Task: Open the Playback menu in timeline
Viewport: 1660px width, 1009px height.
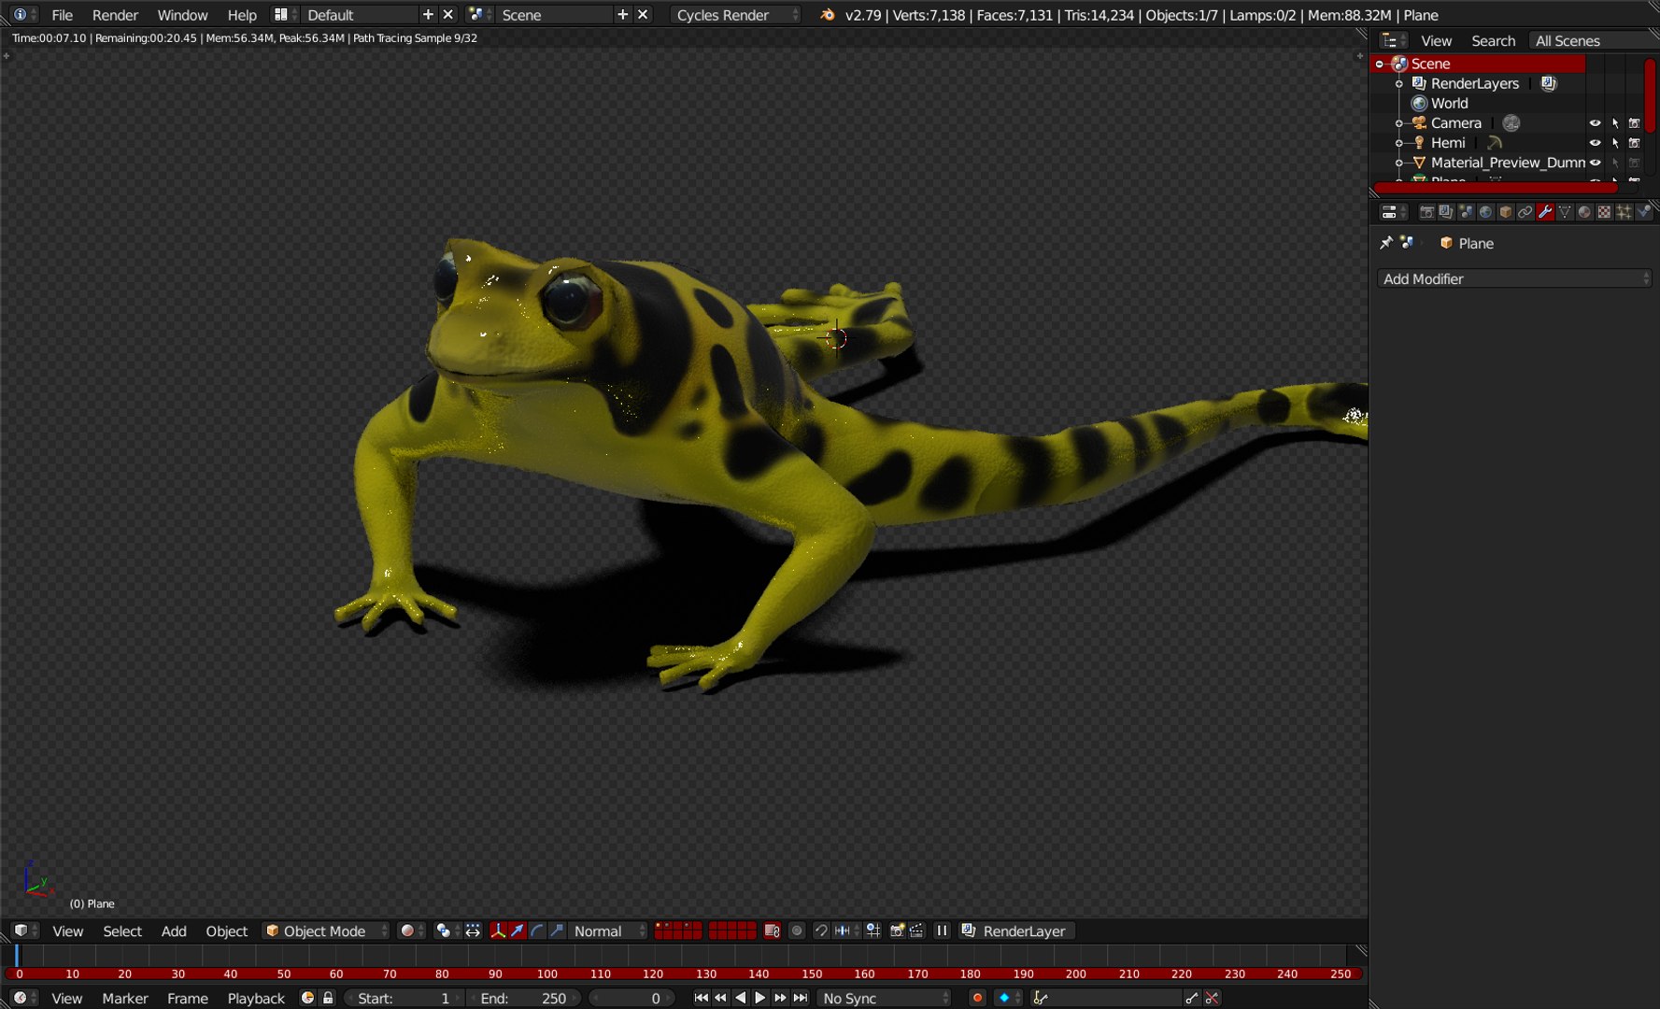Action: click(256, 998)
